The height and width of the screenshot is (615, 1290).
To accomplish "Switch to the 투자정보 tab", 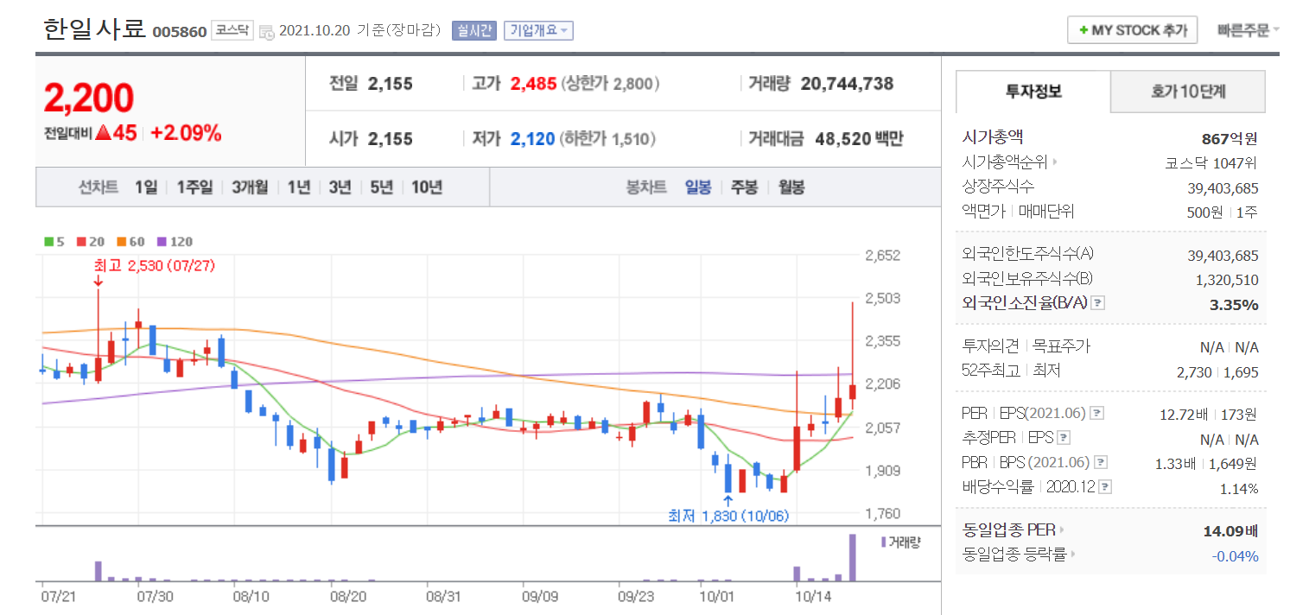I will 1033,92.
